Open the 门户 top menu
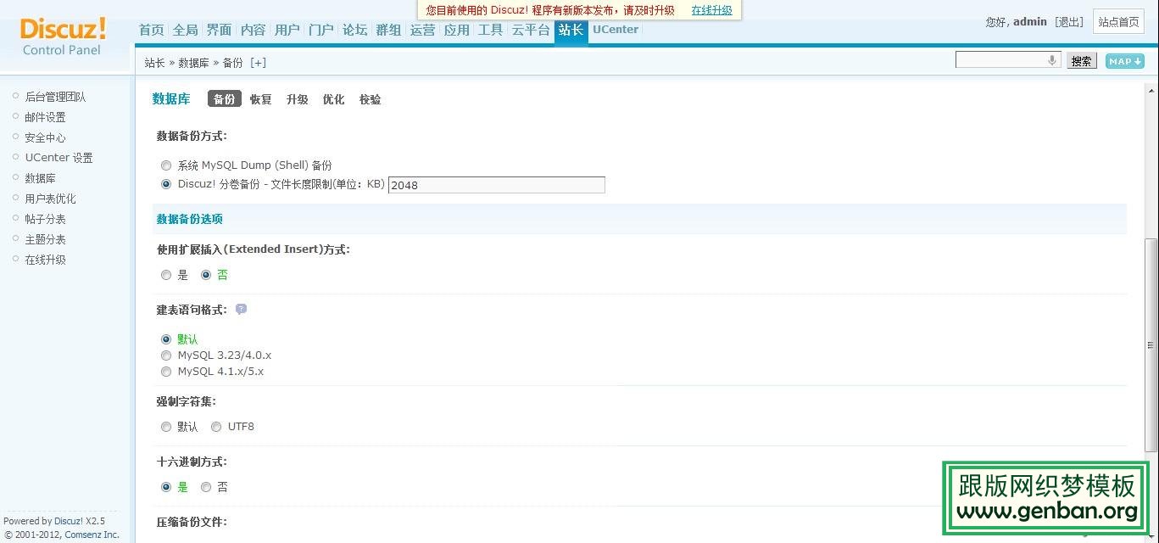 (321, 30)
